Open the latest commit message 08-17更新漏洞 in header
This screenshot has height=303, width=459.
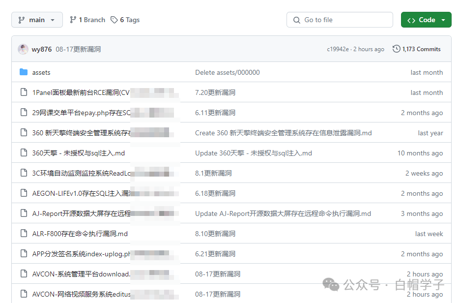[x=78, y=49]
